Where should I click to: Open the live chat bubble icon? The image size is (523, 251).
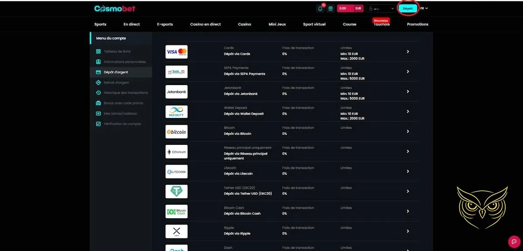click(514, 241)
